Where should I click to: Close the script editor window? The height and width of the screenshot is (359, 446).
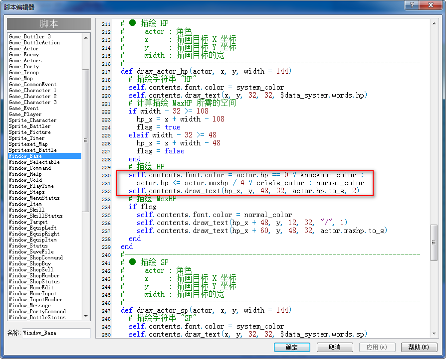pos(431,5)
